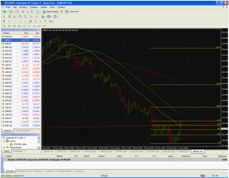The image size is (229, 178).
Task: Select the Cursor arrow tool
Action: click(x=4, y=21)
